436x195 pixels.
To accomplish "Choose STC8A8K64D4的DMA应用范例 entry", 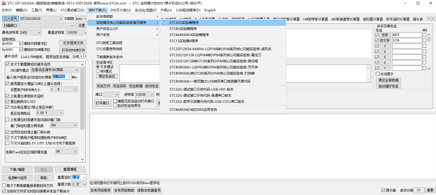I will click(223, 109).
